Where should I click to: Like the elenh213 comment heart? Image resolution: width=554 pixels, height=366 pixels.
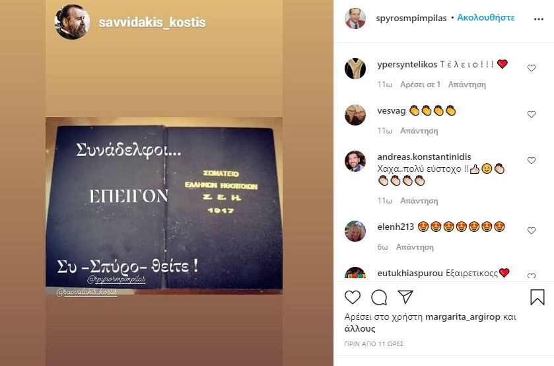pos(532,231)
